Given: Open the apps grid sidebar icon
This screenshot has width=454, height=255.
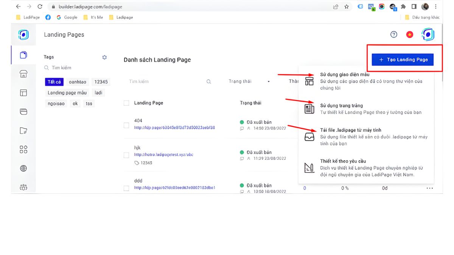Looking at the screenshot, I should 23,150.
